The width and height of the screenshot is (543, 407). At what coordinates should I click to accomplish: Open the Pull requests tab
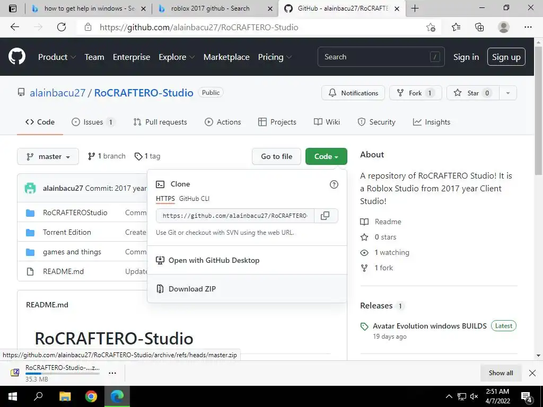[160, 122]
